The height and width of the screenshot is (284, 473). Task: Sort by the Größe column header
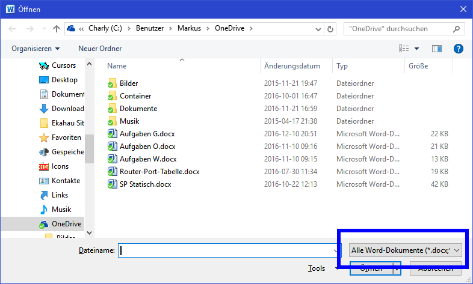click(418, 66)
